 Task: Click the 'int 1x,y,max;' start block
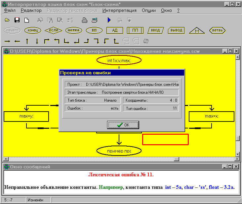coord(119,61)
